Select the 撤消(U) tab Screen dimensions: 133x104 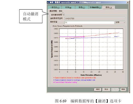click(109, 7)
